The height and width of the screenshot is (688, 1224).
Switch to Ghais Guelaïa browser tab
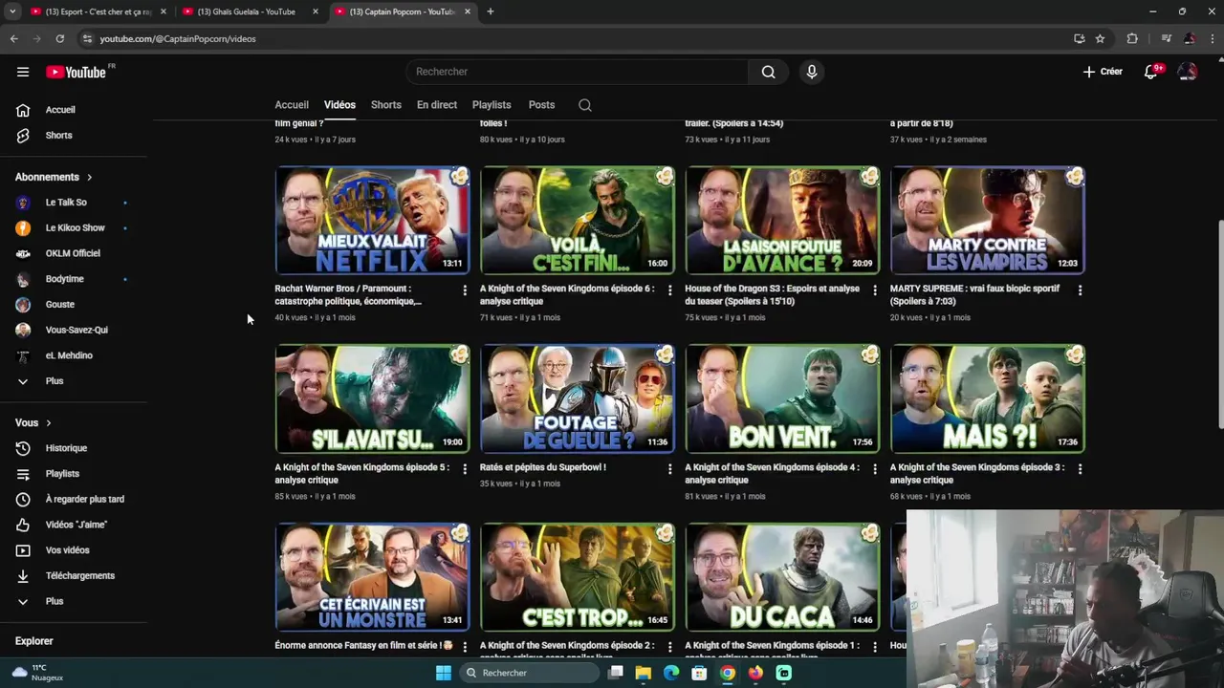click(246, 11)
